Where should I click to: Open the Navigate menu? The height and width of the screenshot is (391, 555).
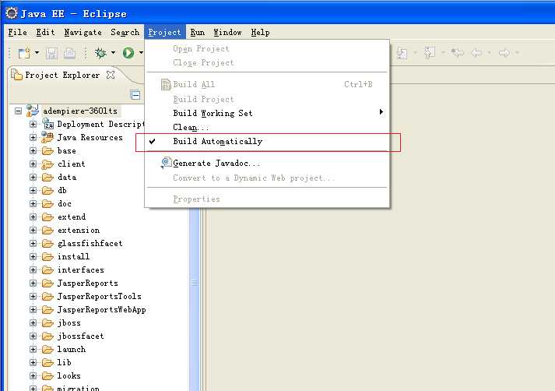[83, 32]
